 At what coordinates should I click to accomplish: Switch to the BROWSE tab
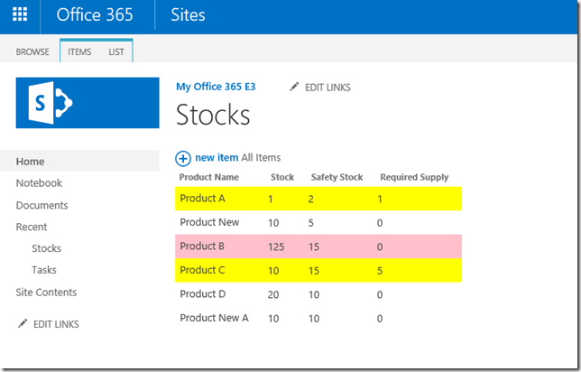point(32,52)
